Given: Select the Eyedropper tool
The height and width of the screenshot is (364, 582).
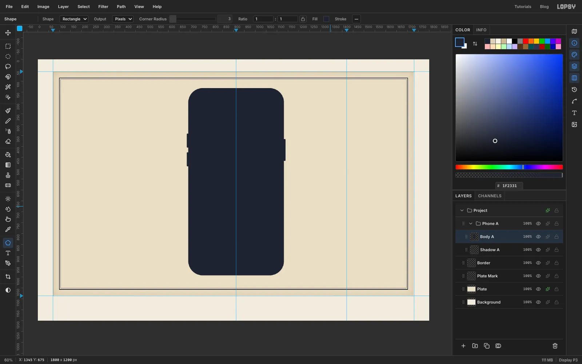Looking at the screenshot, I should (8, 229).
